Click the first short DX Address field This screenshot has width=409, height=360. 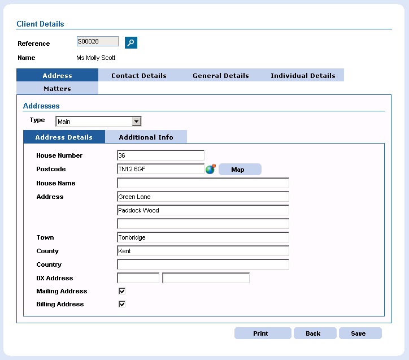[x=138, y=278]
